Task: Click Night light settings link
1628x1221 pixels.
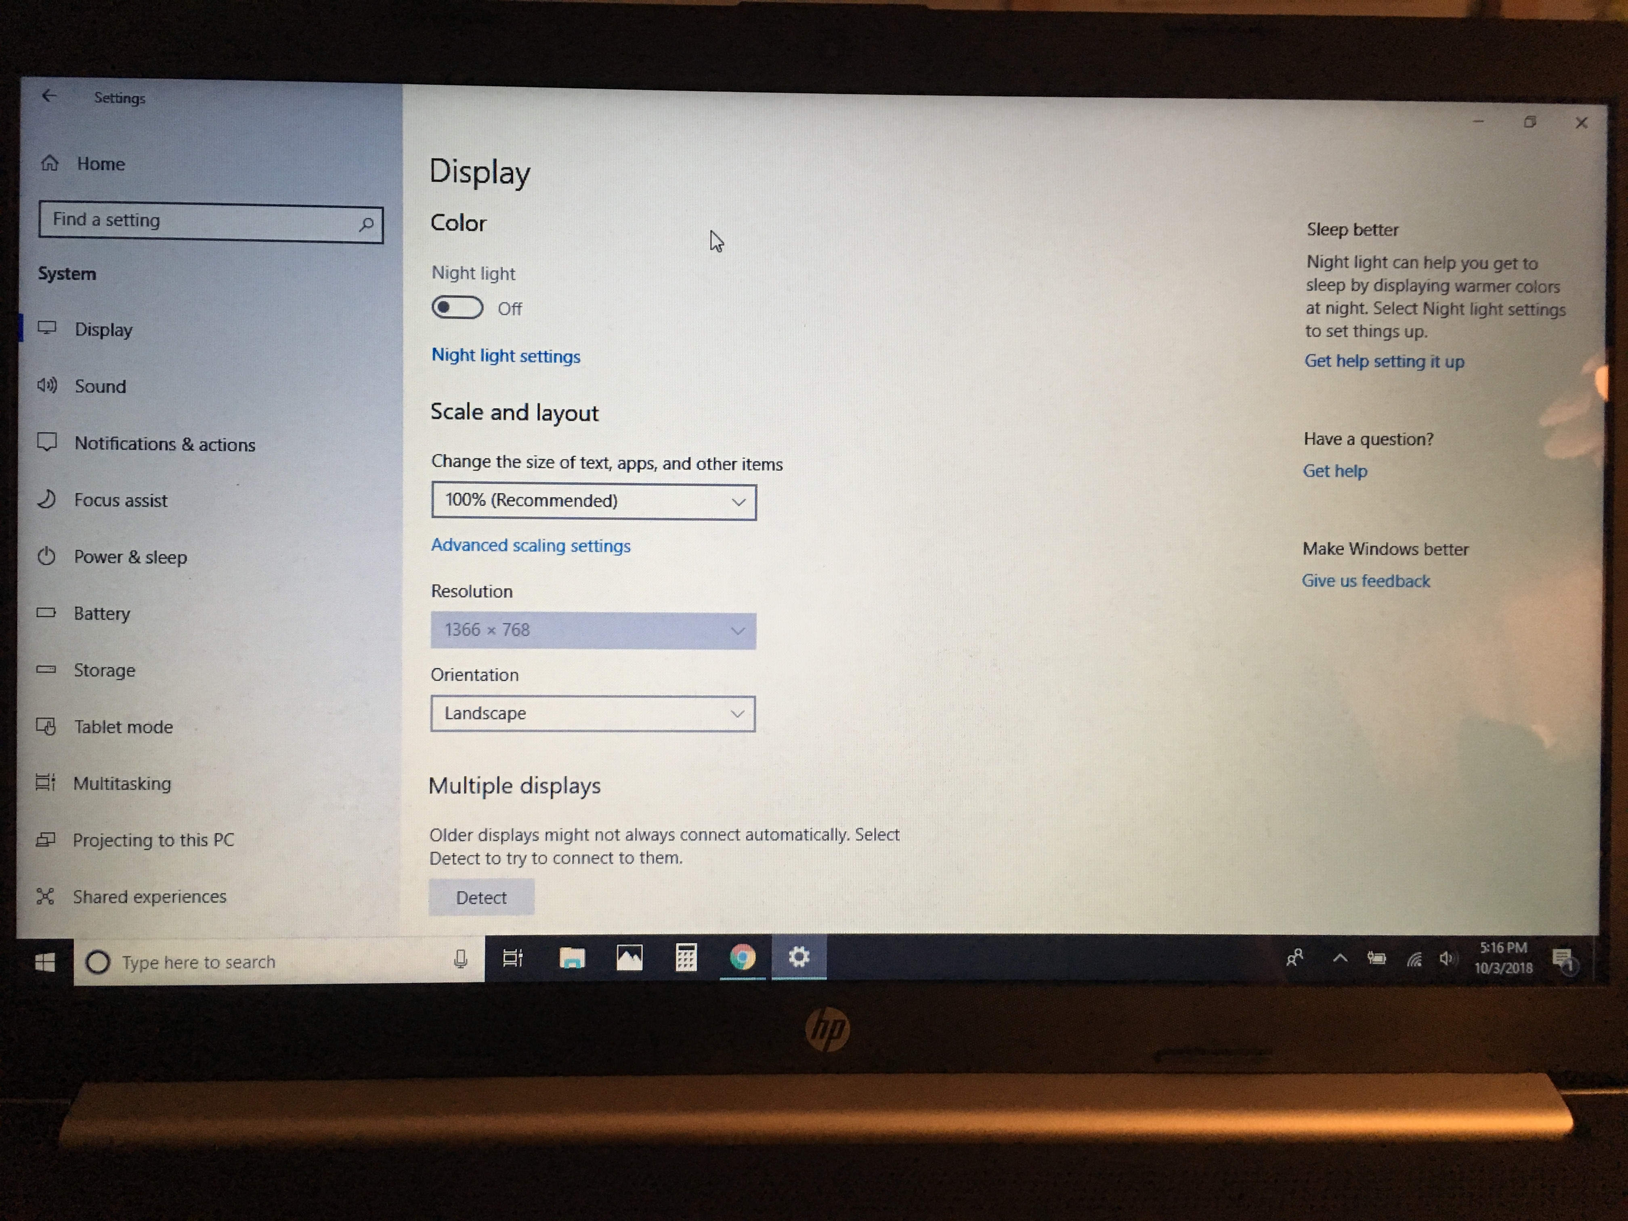Action: coord(505,355)
